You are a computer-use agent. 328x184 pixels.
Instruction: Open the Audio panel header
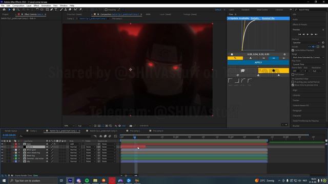tap(295, 19)
